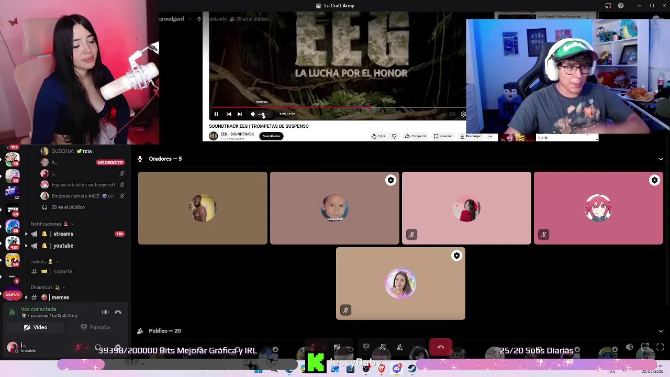The height and width of the screenshot is (377, 670).
Task: Select the bottom center speaker tile
Action: click(400, 283)
